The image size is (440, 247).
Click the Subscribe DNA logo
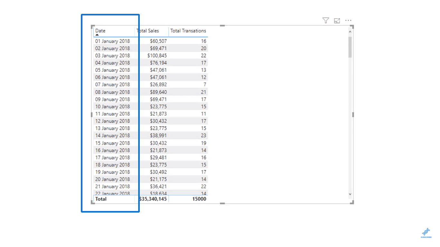426,233
